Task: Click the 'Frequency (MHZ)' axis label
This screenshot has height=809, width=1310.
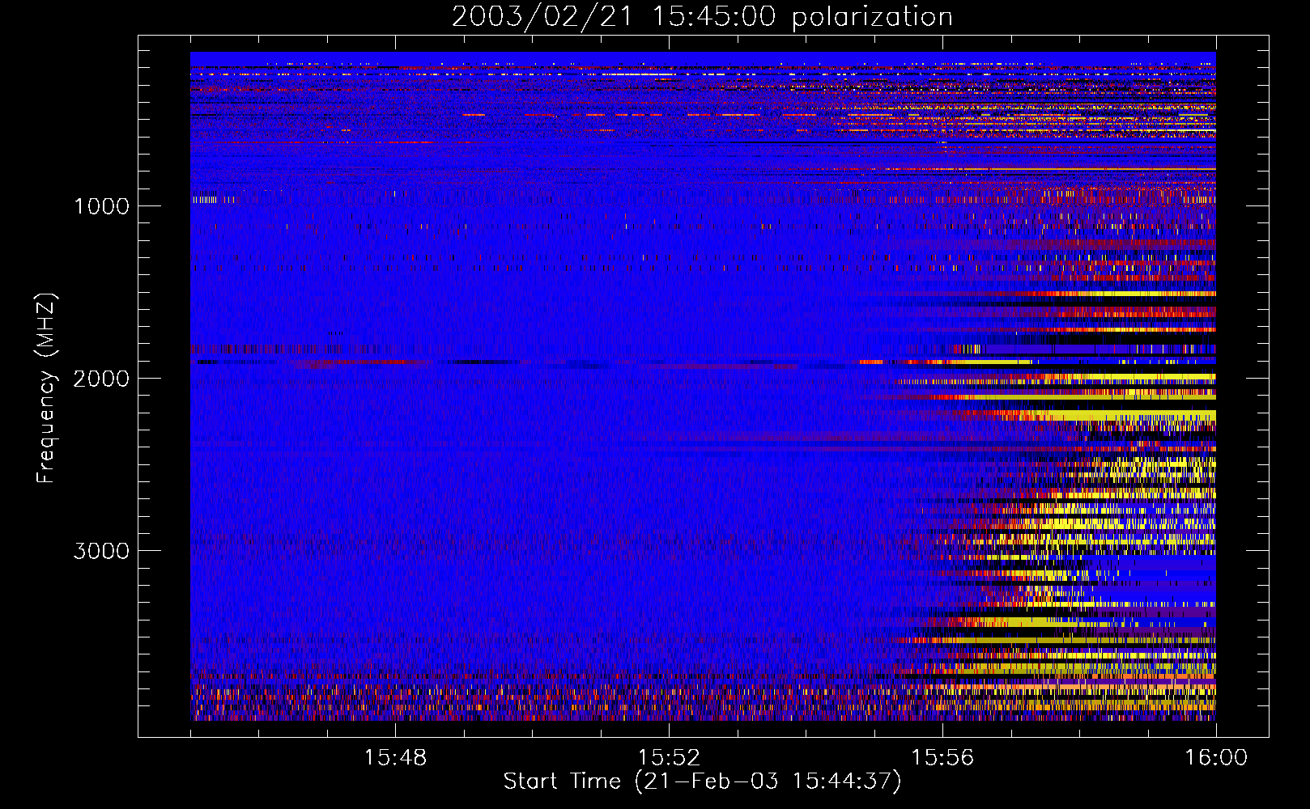Action: [x=46, y=388]
